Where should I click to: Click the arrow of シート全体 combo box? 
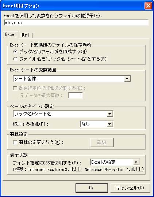(x=127, y=79)
